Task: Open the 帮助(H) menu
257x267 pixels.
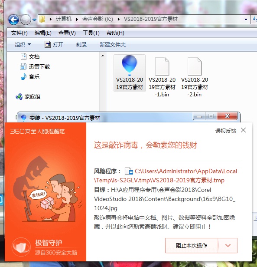Action: coord(115,33)
